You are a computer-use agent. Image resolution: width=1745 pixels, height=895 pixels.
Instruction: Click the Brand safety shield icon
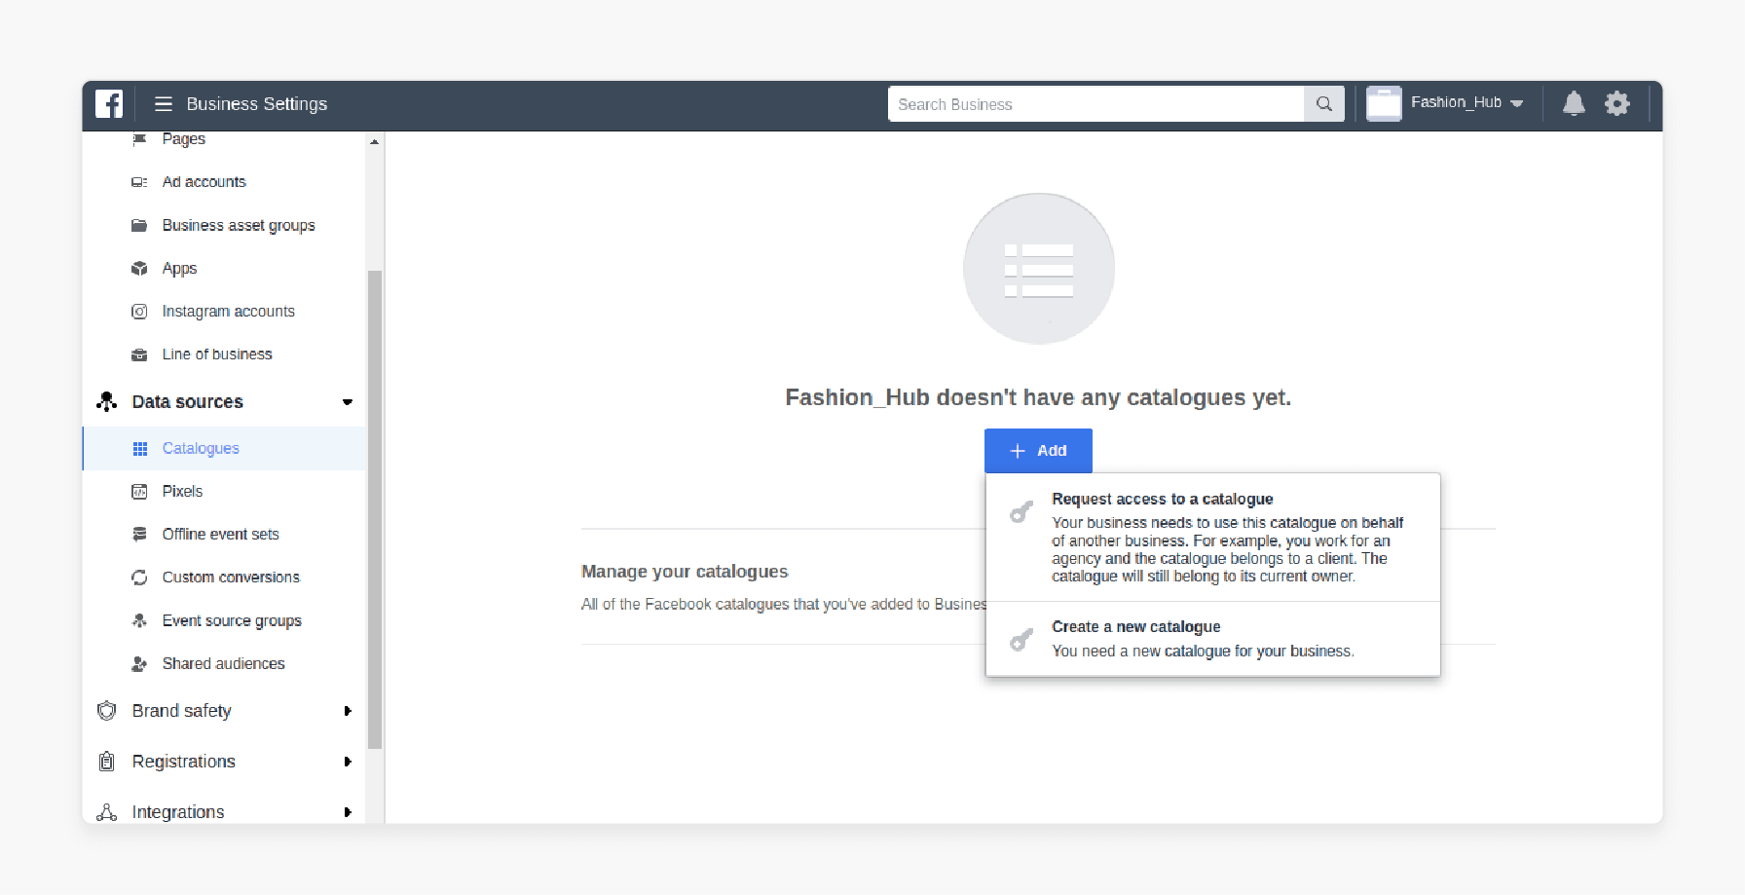coord(107,711)
